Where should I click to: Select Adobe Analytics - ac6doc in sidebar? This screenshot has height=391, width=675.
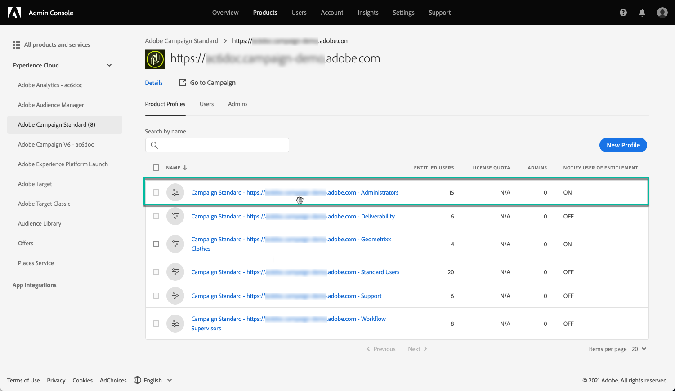(x=50, y=85)
